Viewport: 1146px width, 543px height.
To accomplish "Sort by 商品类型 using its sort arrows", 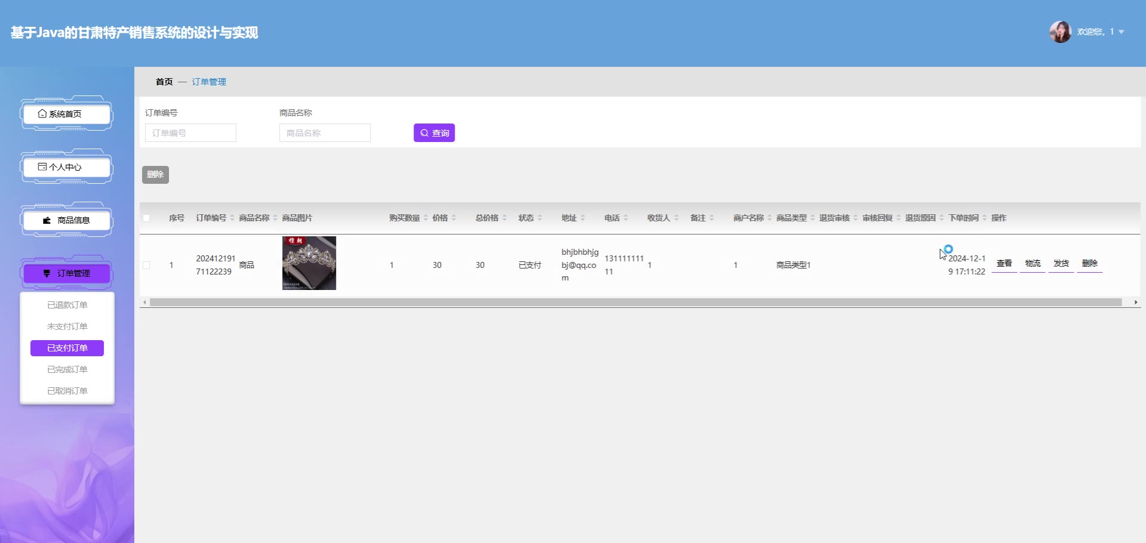I will point(812,218).
